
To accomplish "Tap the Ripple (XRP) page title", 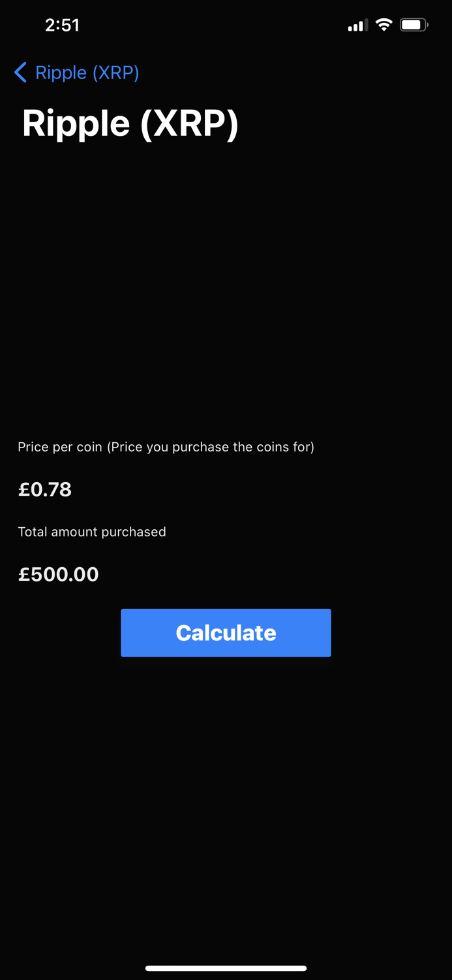I will point(130,123).
